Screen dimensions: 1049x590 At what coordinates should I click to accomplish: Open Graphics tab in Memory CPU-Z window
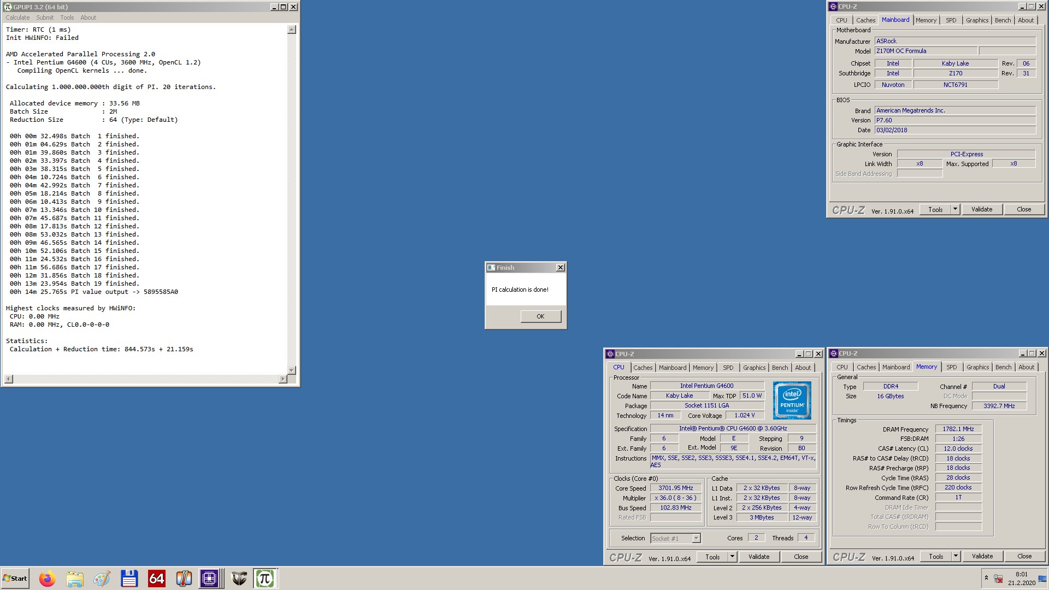[x=977, y=367]
